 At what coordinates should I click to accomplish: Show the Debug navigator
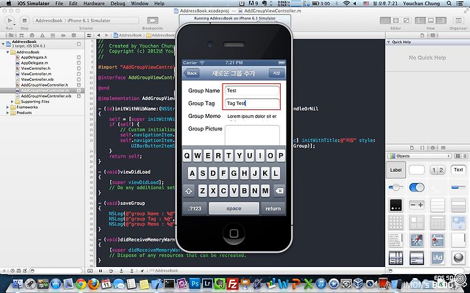pyautogui.click(x=53, y=35)
